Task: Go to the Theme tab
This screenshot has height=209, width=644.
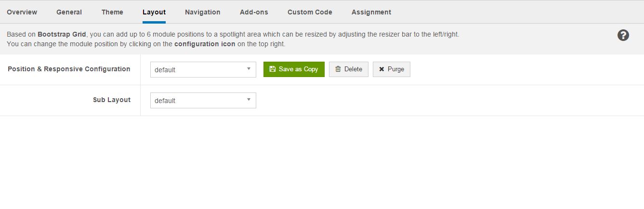Action: point(112,12)
